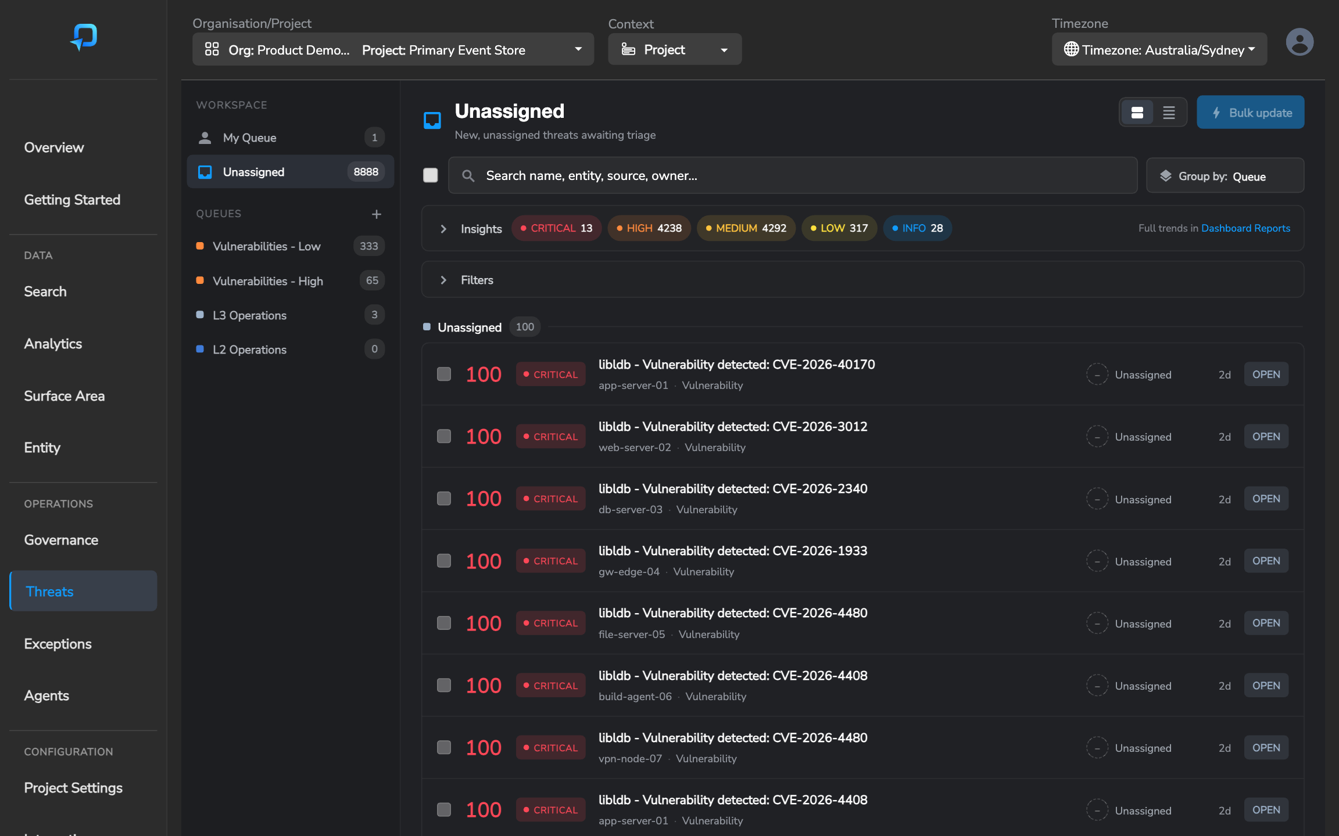The image size is (1339, 836).
Task: Filter by MEDIUM 4292 badge
Action: click(746, 228)
